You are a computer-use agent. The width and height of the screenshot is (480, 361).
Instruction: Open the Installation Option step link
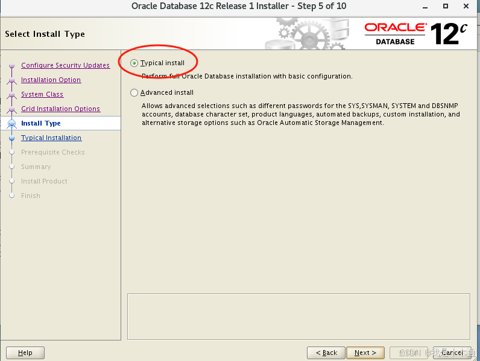pyautogui.click(x=51, y=80)
